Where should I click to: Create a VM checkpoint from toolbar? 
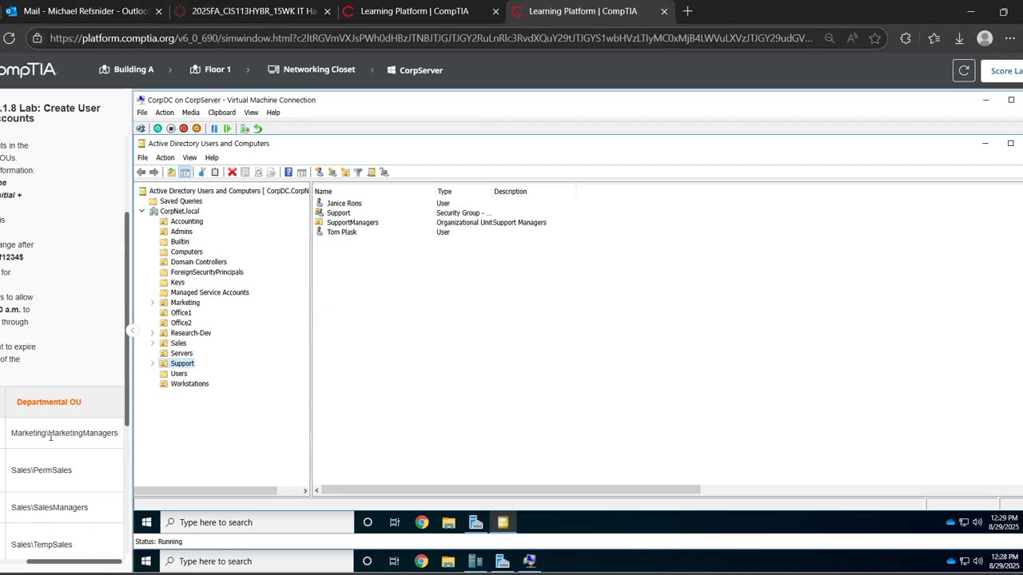coord(245,129)
